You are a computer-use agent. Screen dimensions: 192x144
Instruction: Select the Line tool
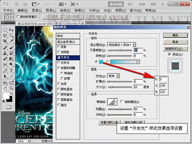(11, 76)
